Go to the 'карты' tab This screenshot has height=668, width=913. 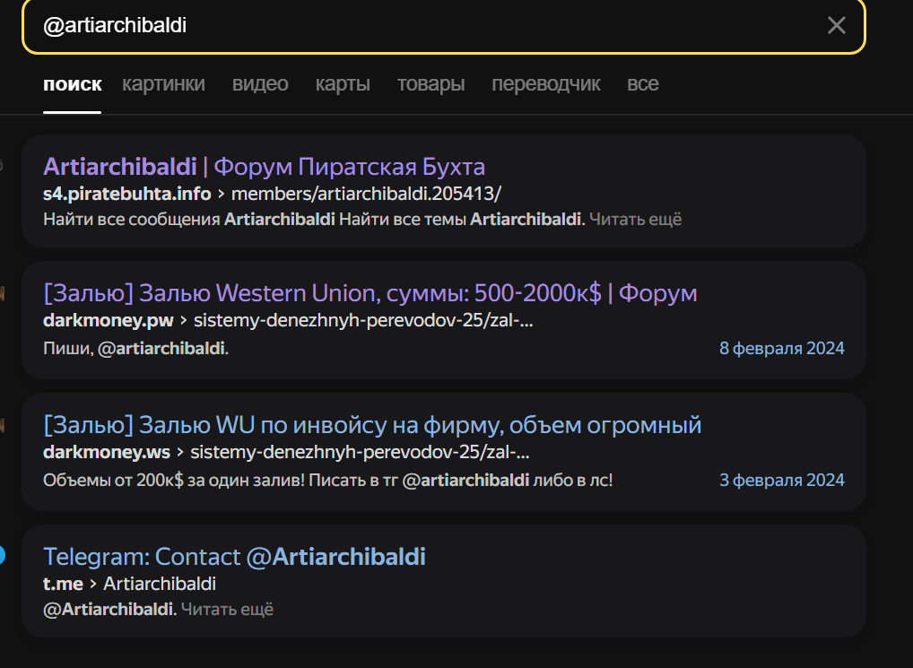coord(343,83)
